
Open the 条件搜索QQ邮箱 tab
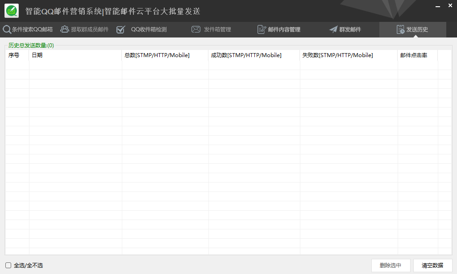tap(32, 29)
